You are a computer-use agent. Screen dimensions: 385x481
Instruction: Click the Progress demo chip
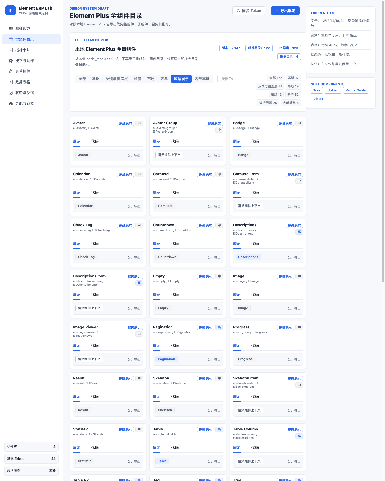[x=245, y=359]
